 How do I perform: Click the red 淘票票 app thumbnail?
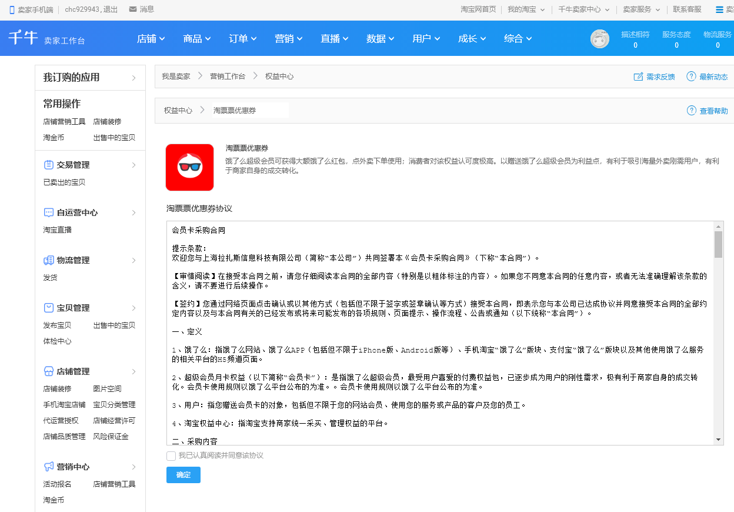point(189,167)
